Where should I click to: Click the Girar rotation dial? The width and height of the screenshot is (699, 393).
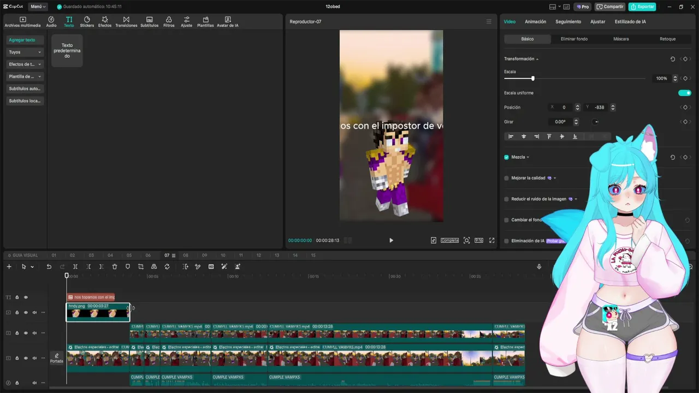(596, 122)
